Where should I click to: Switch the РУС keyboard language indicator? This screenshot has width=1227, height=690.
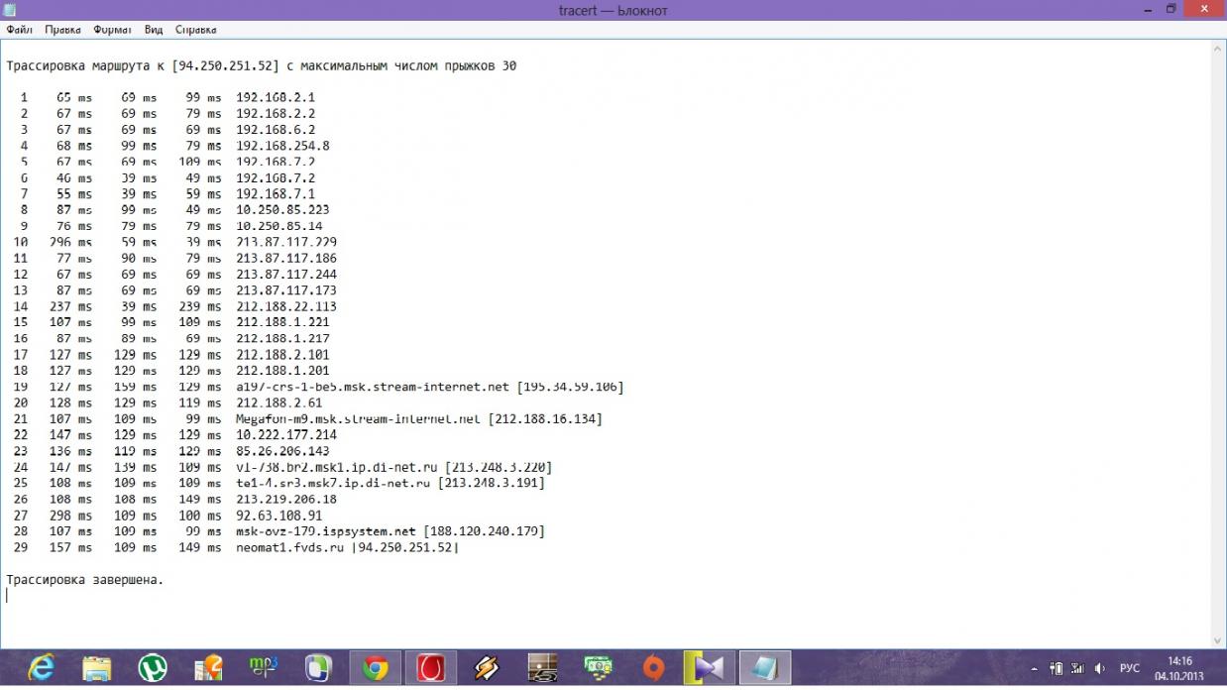(x=1130, y=669)
